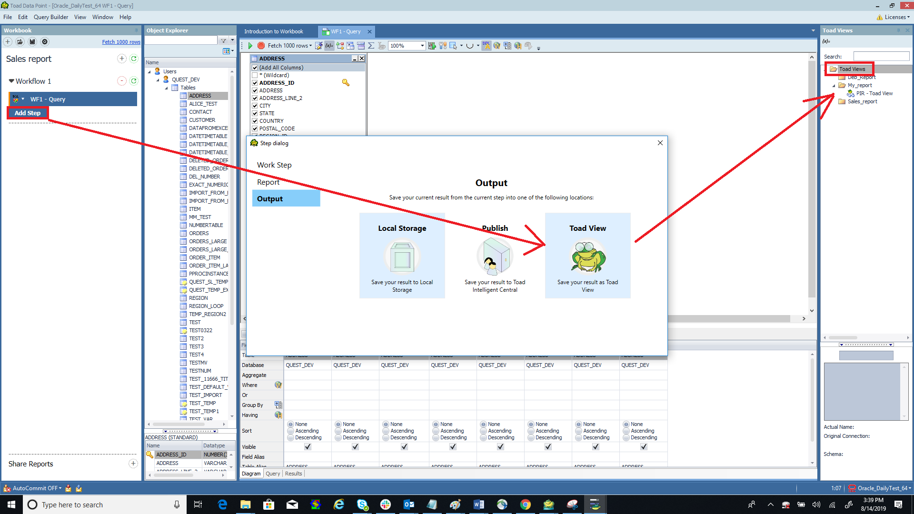Viewport: 914px width, 514px height.
Task: Uncheck the STATE column checkbox
Action: tap(255, 113)
